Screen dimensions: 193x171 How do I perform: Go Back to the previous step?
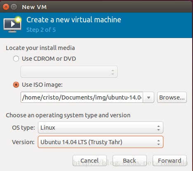(129, 161)
